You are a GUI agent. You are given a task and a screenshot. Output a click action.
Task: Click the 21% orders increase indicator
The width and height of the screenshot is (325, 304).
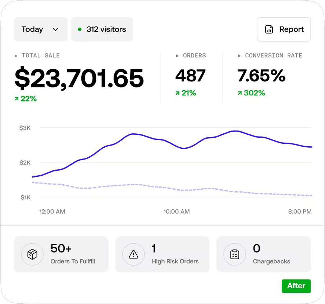[186, 93]
